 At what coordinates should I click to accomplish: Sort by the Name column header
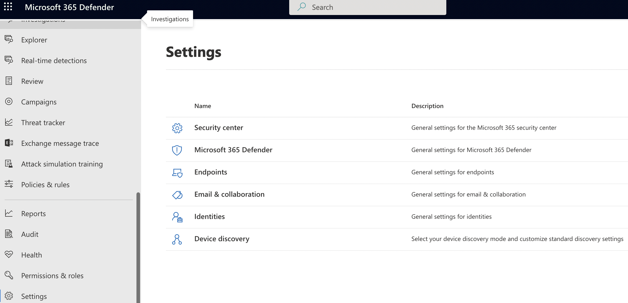click(x=203, y=106)
